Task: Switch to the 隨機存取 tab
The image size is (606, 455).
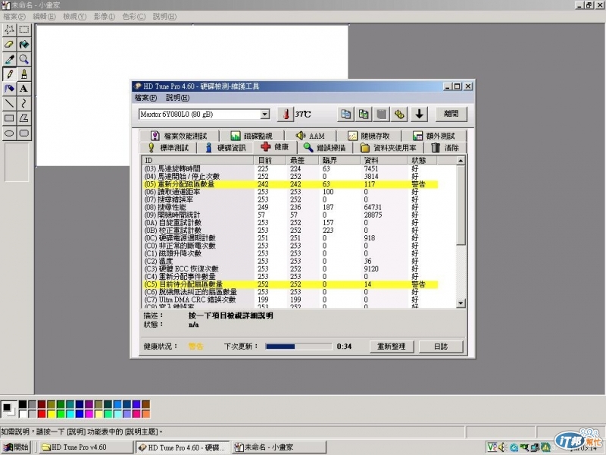Action: 369,136
